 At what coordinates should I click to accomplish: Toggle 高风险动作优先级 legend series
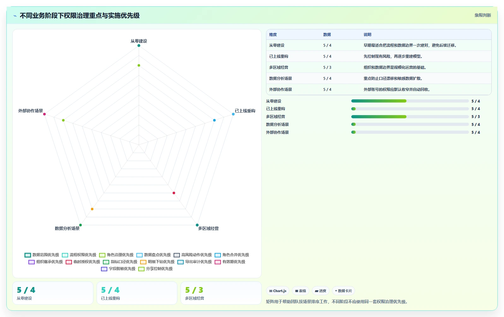193,255
